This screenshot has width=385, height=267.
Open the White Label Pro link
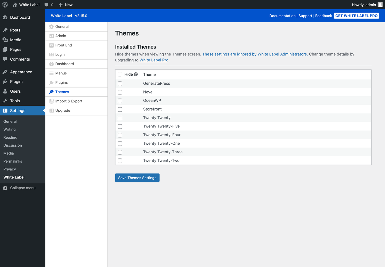(x=154, y=60)
